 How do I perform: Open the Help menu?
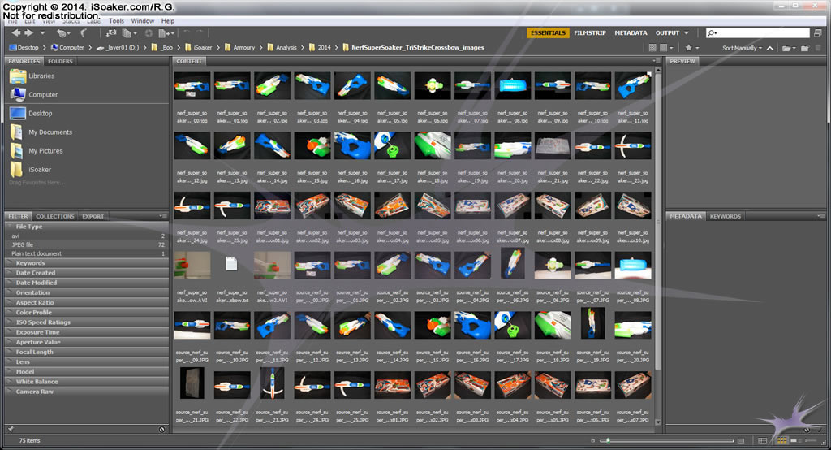(x=168, y=21)
